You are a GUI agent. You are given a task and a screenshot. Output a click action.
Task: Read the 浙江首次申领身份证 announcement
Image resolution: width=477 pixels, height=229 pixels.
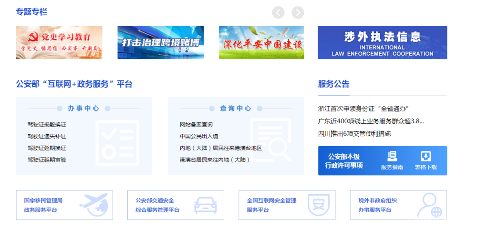click(x=363, y=109)
